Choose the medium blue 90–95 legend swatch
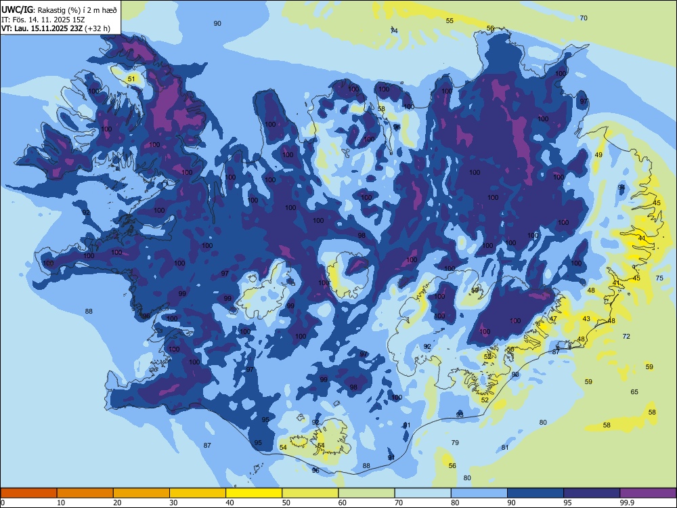 (536, 493)
